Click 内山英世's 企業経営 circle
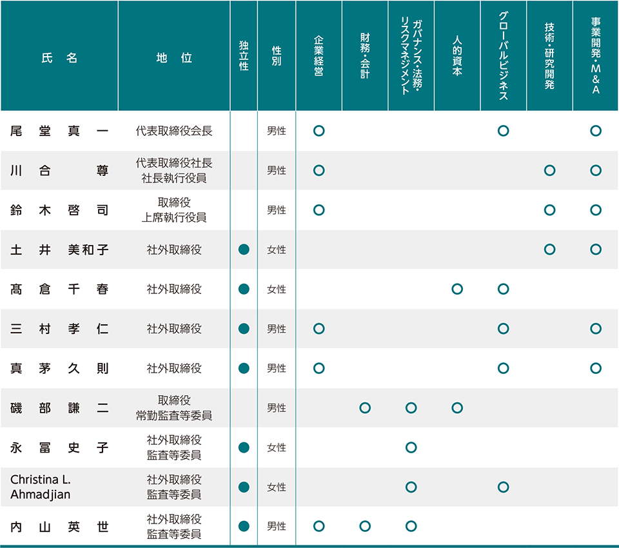The width and height of the screenshot is (619, 548). coord(319,526)
